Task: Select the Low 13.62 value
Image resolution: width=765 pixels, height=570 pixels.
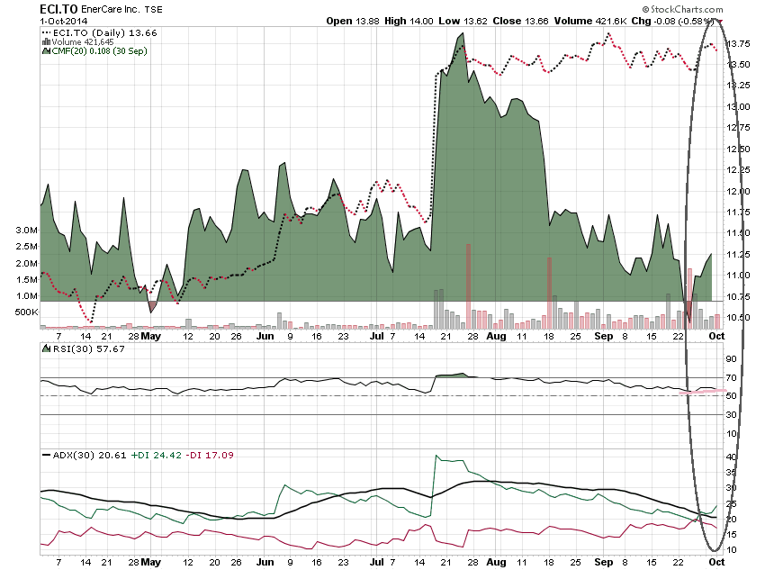Action: (463, 21)
